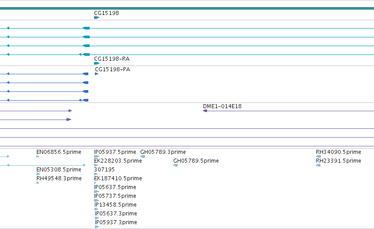Click the EK187410.5prime label
Screen dimensions: 374x229
pos(118,178)
